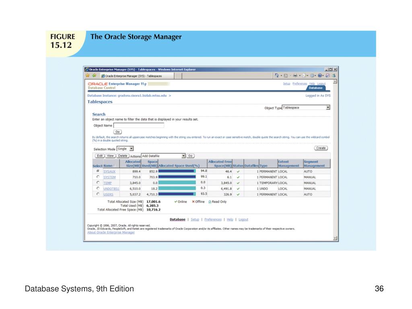Click the Internet Explorer logo in title bar
This screenshot has height=309, width=412.
(x=87, y=70)
